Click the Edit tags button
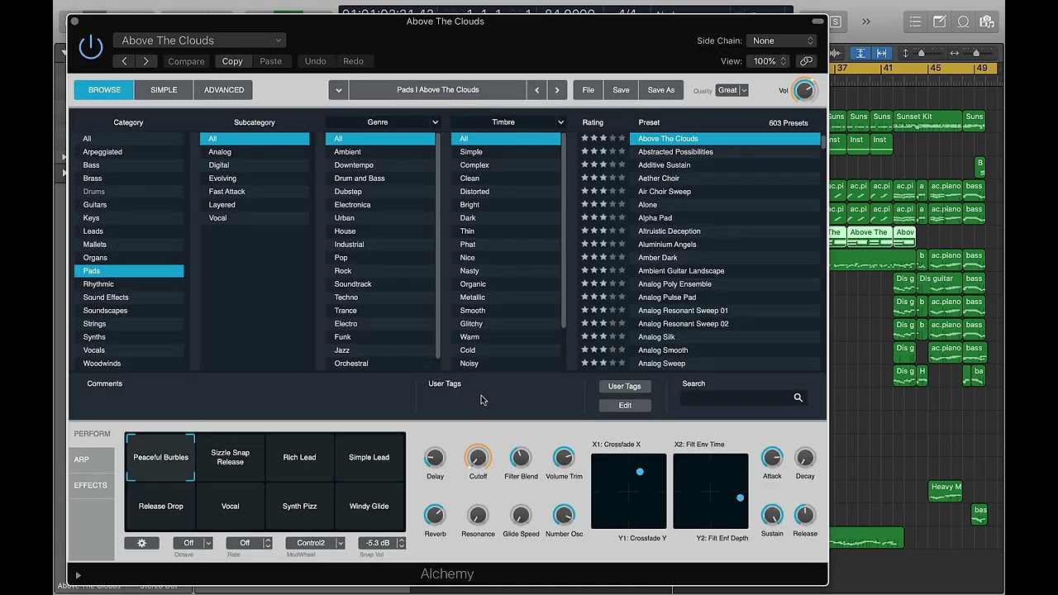This screenshot has width=1058, height=595. click(x=625, y=406)
